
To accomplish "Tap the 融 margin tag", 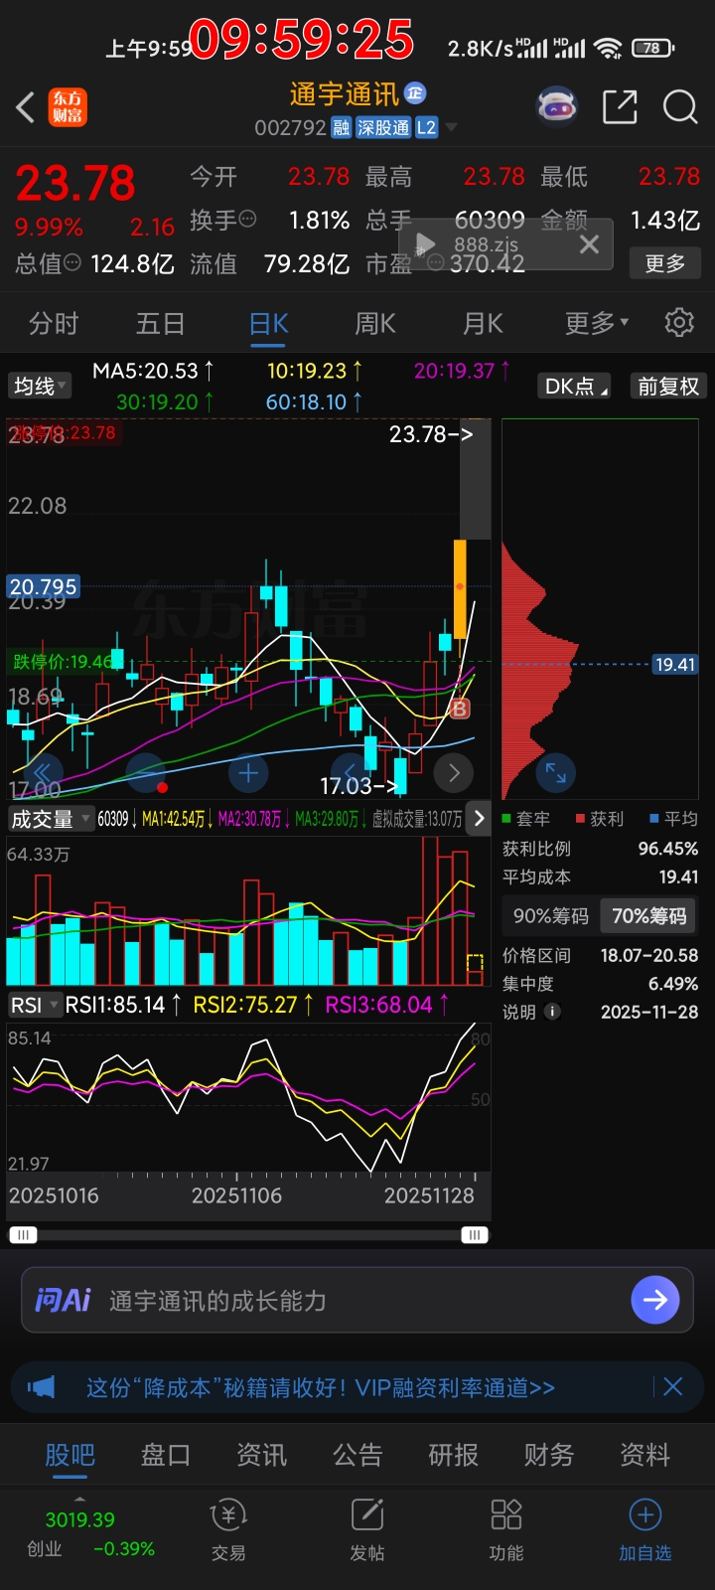I will tap(341, 127).
